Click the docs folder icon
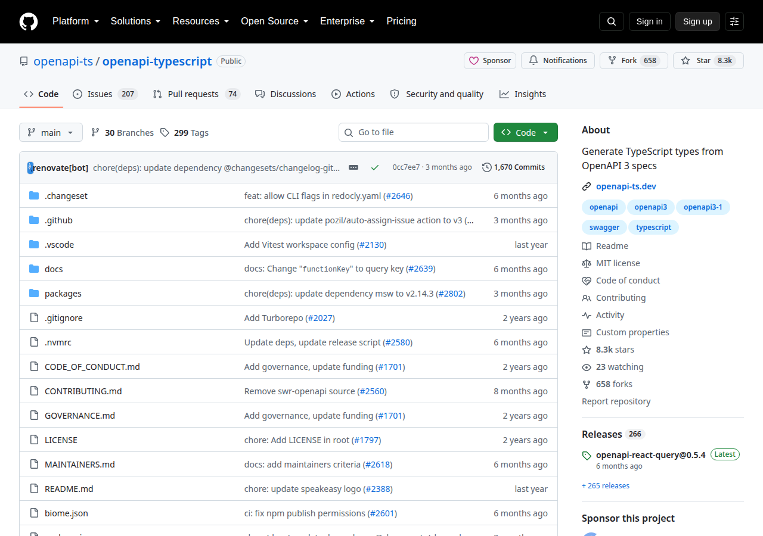The image size is (763, 536). 34,269
